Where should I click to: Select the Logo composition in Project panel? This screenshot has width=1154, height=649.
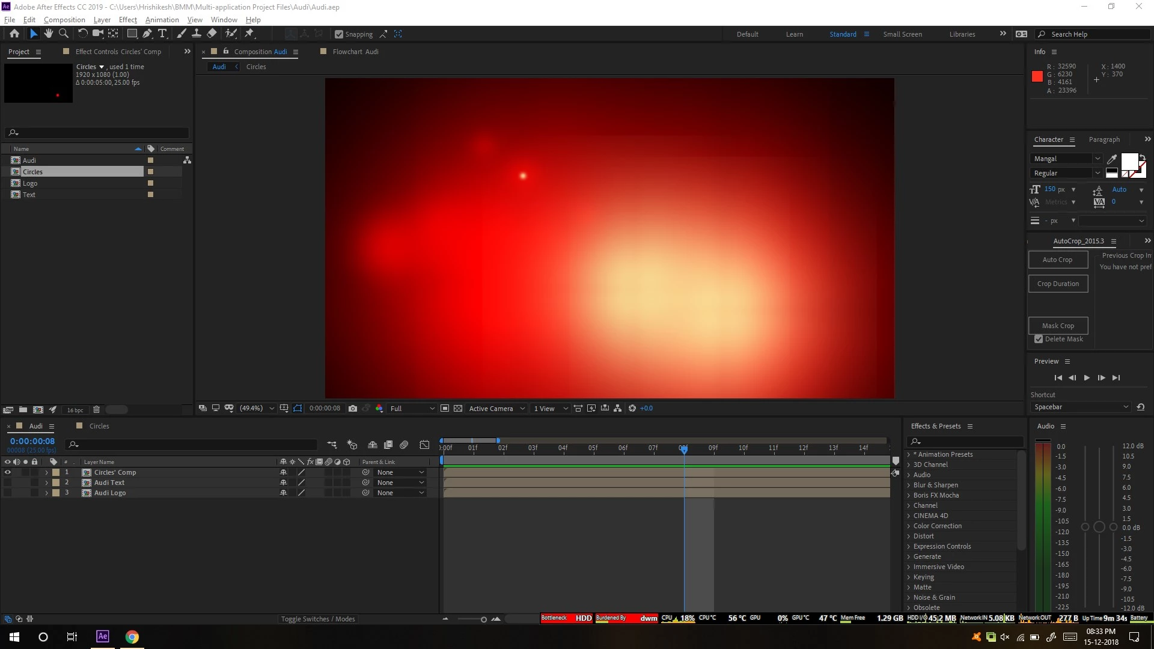point(30,183)
